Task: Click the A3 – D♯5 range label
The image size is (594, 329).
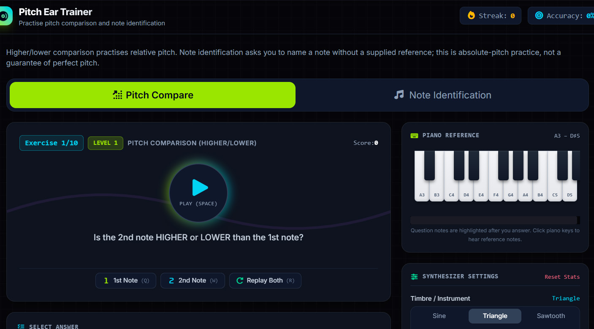Action: (x=567, y=136)
